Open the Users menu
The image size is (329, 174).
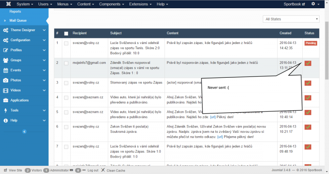click(45, 4)
